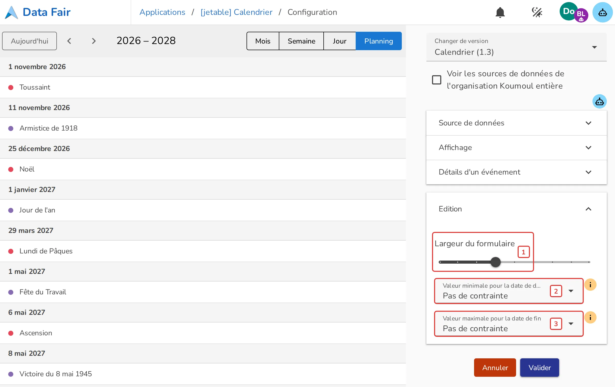Click the purple dot beside Fête du Travail
The width and height of the screenshot is (615, 387).
click(x=11, y=292)
